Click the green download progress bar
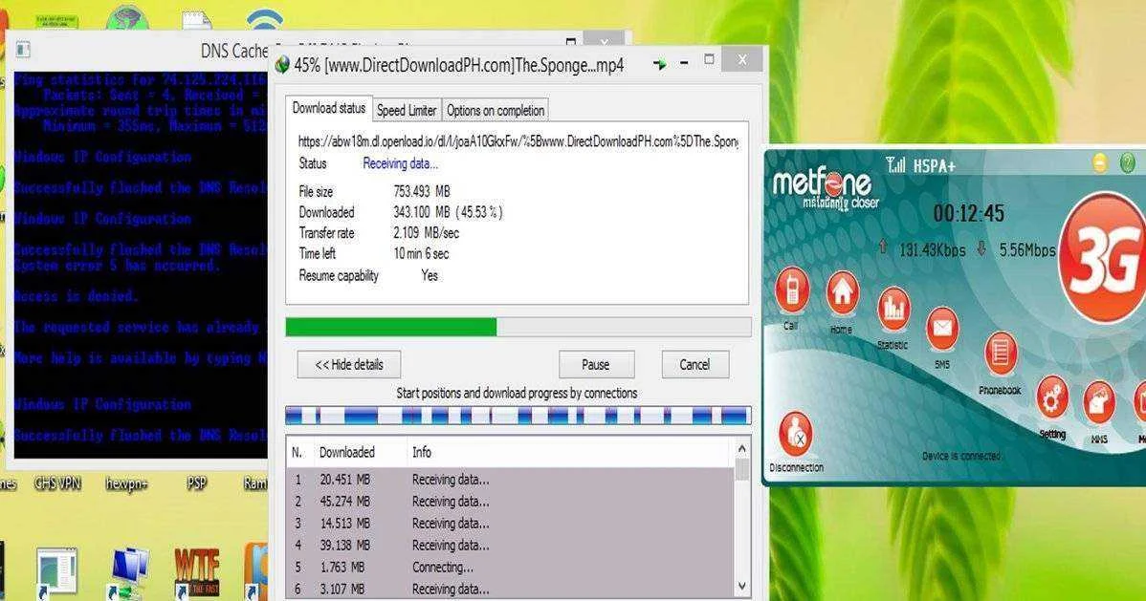1146x601 pixels. [x=518, y=327]
